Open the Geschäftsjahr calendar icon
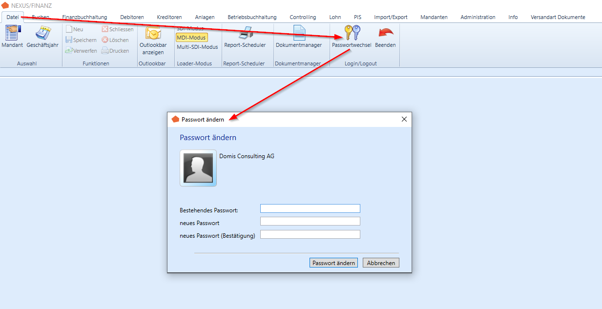 coord(43,33)
